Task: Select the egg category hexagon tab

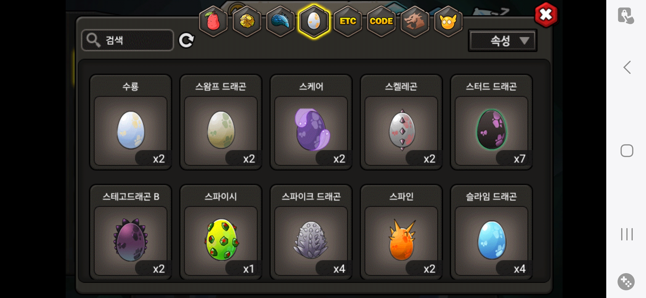Action: point(314,21)
